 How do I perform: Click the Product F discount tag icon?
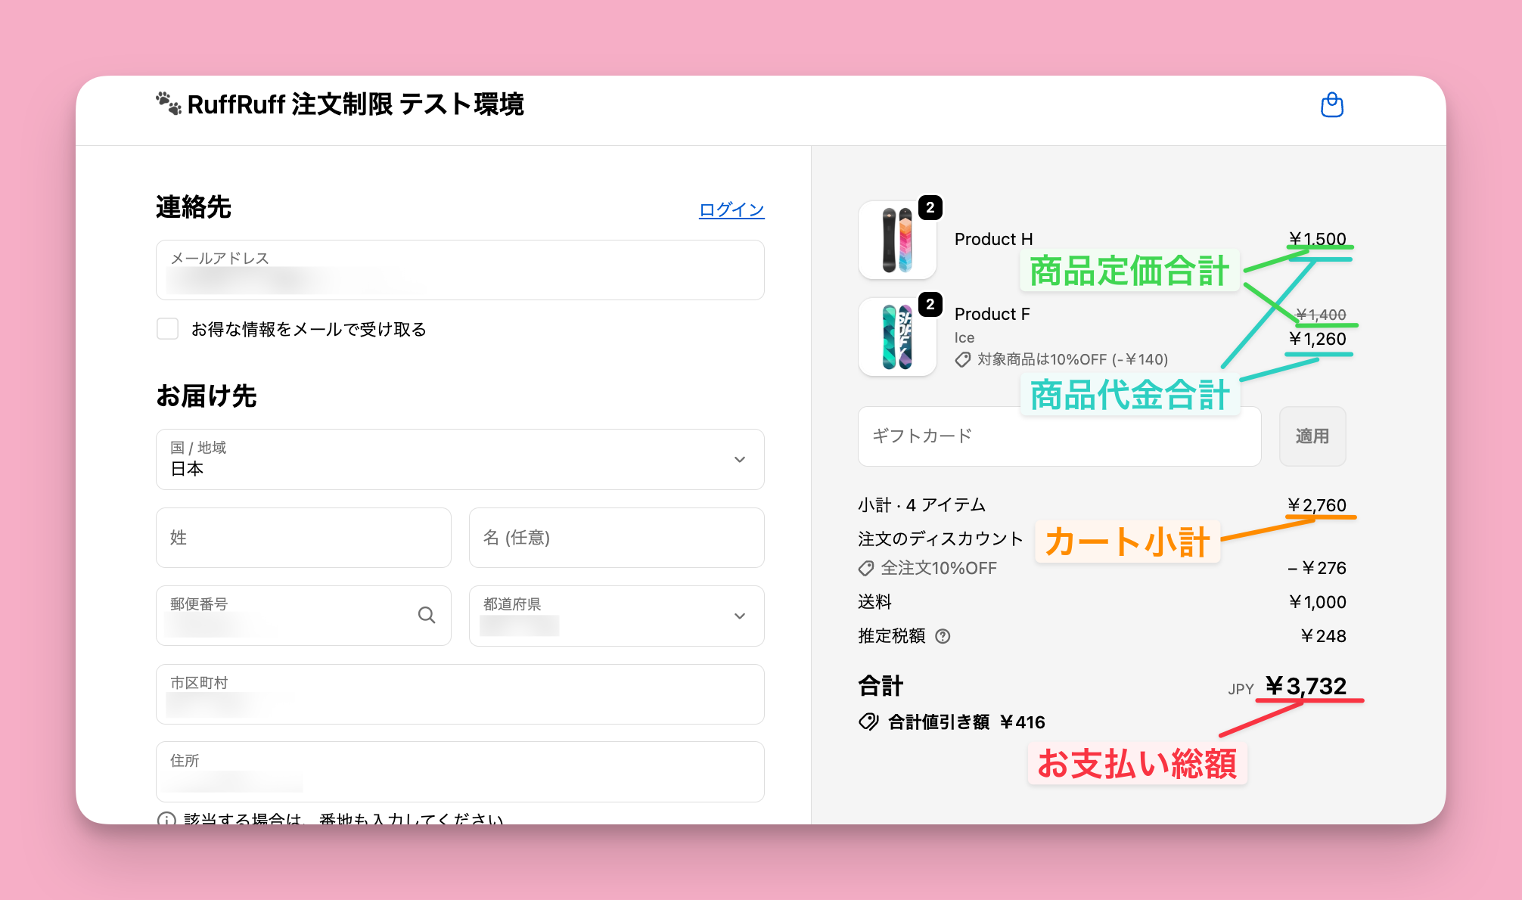tap(963, 360)
